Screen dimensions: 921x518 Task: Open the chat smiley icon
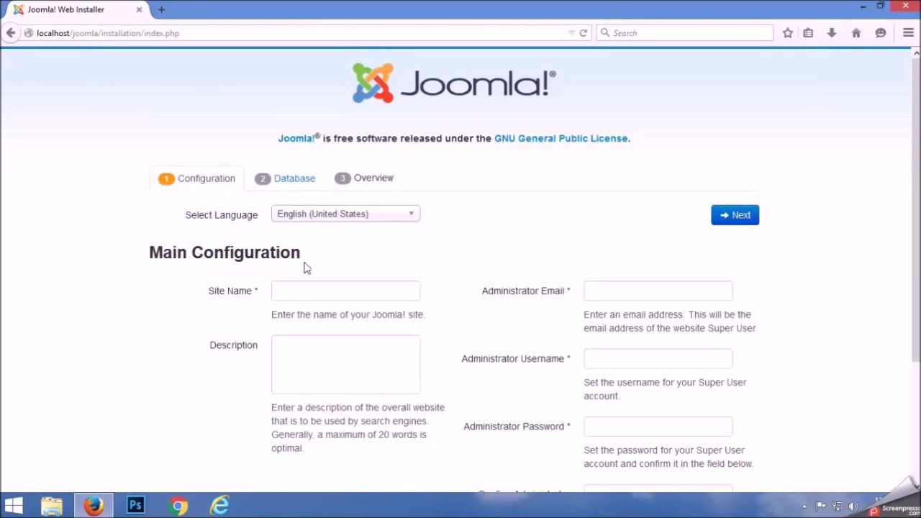click(881, 32)
